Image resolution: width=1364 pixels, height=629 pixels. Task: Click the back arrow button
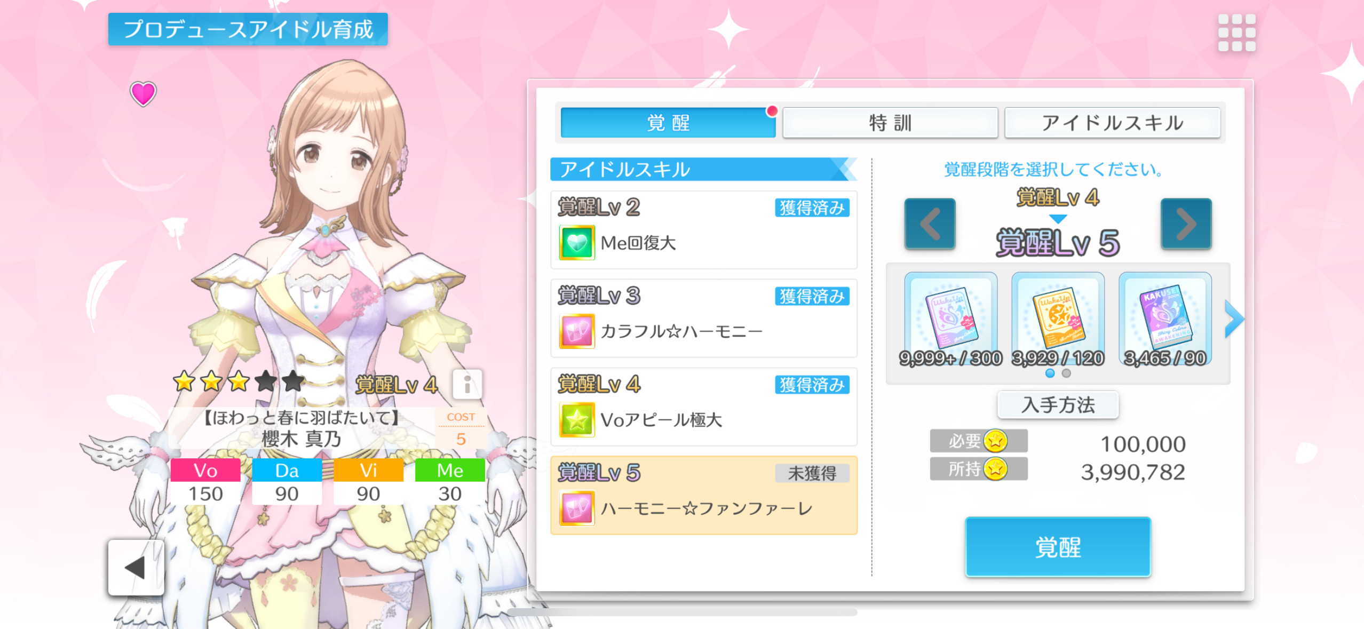[x=136, y=568]
